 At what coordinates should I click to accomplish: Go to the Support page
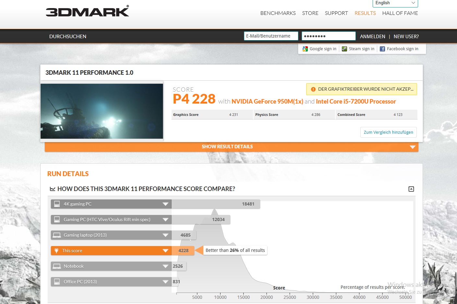[336, 13]
